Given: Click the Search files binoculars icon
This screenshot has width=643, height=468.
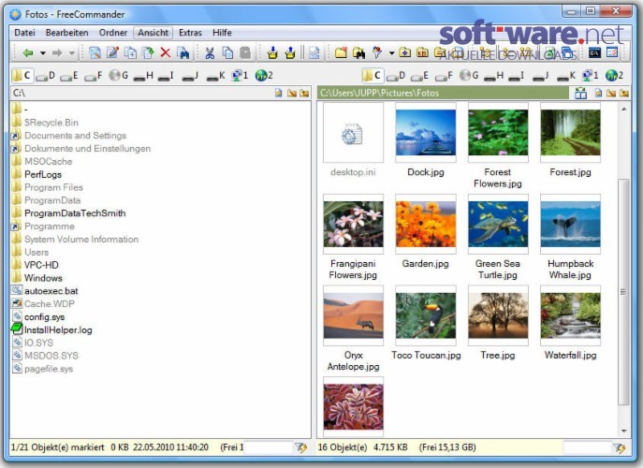Looking at the screenshot, I should click(183, 52).
